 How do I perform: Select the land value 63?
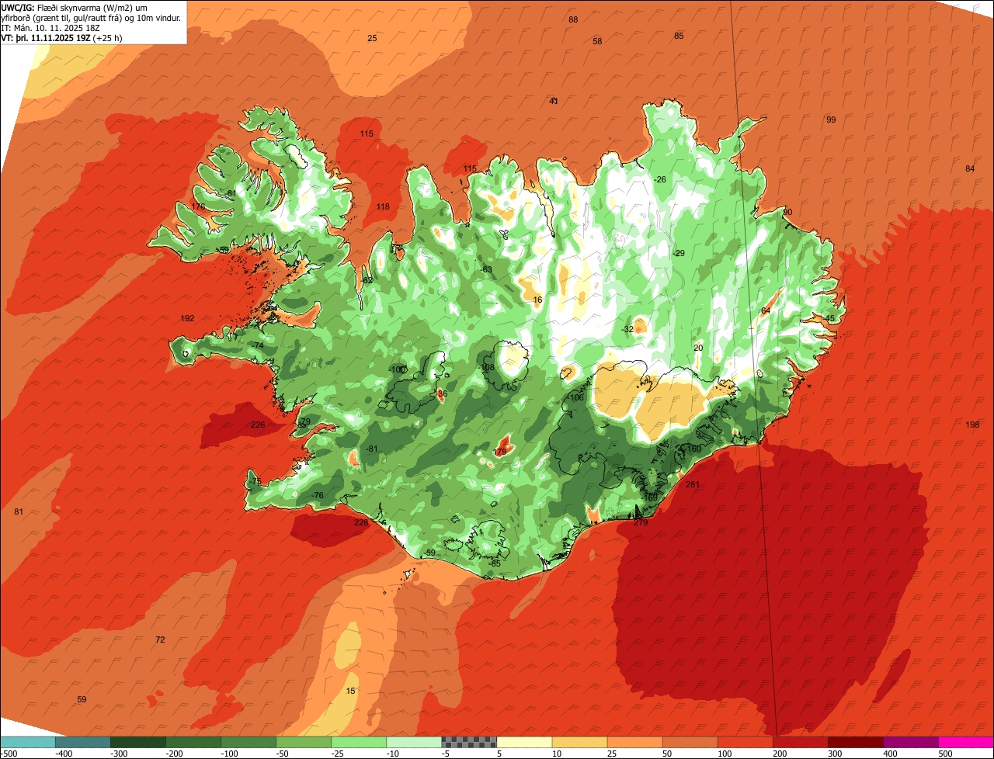coord(487,269)
